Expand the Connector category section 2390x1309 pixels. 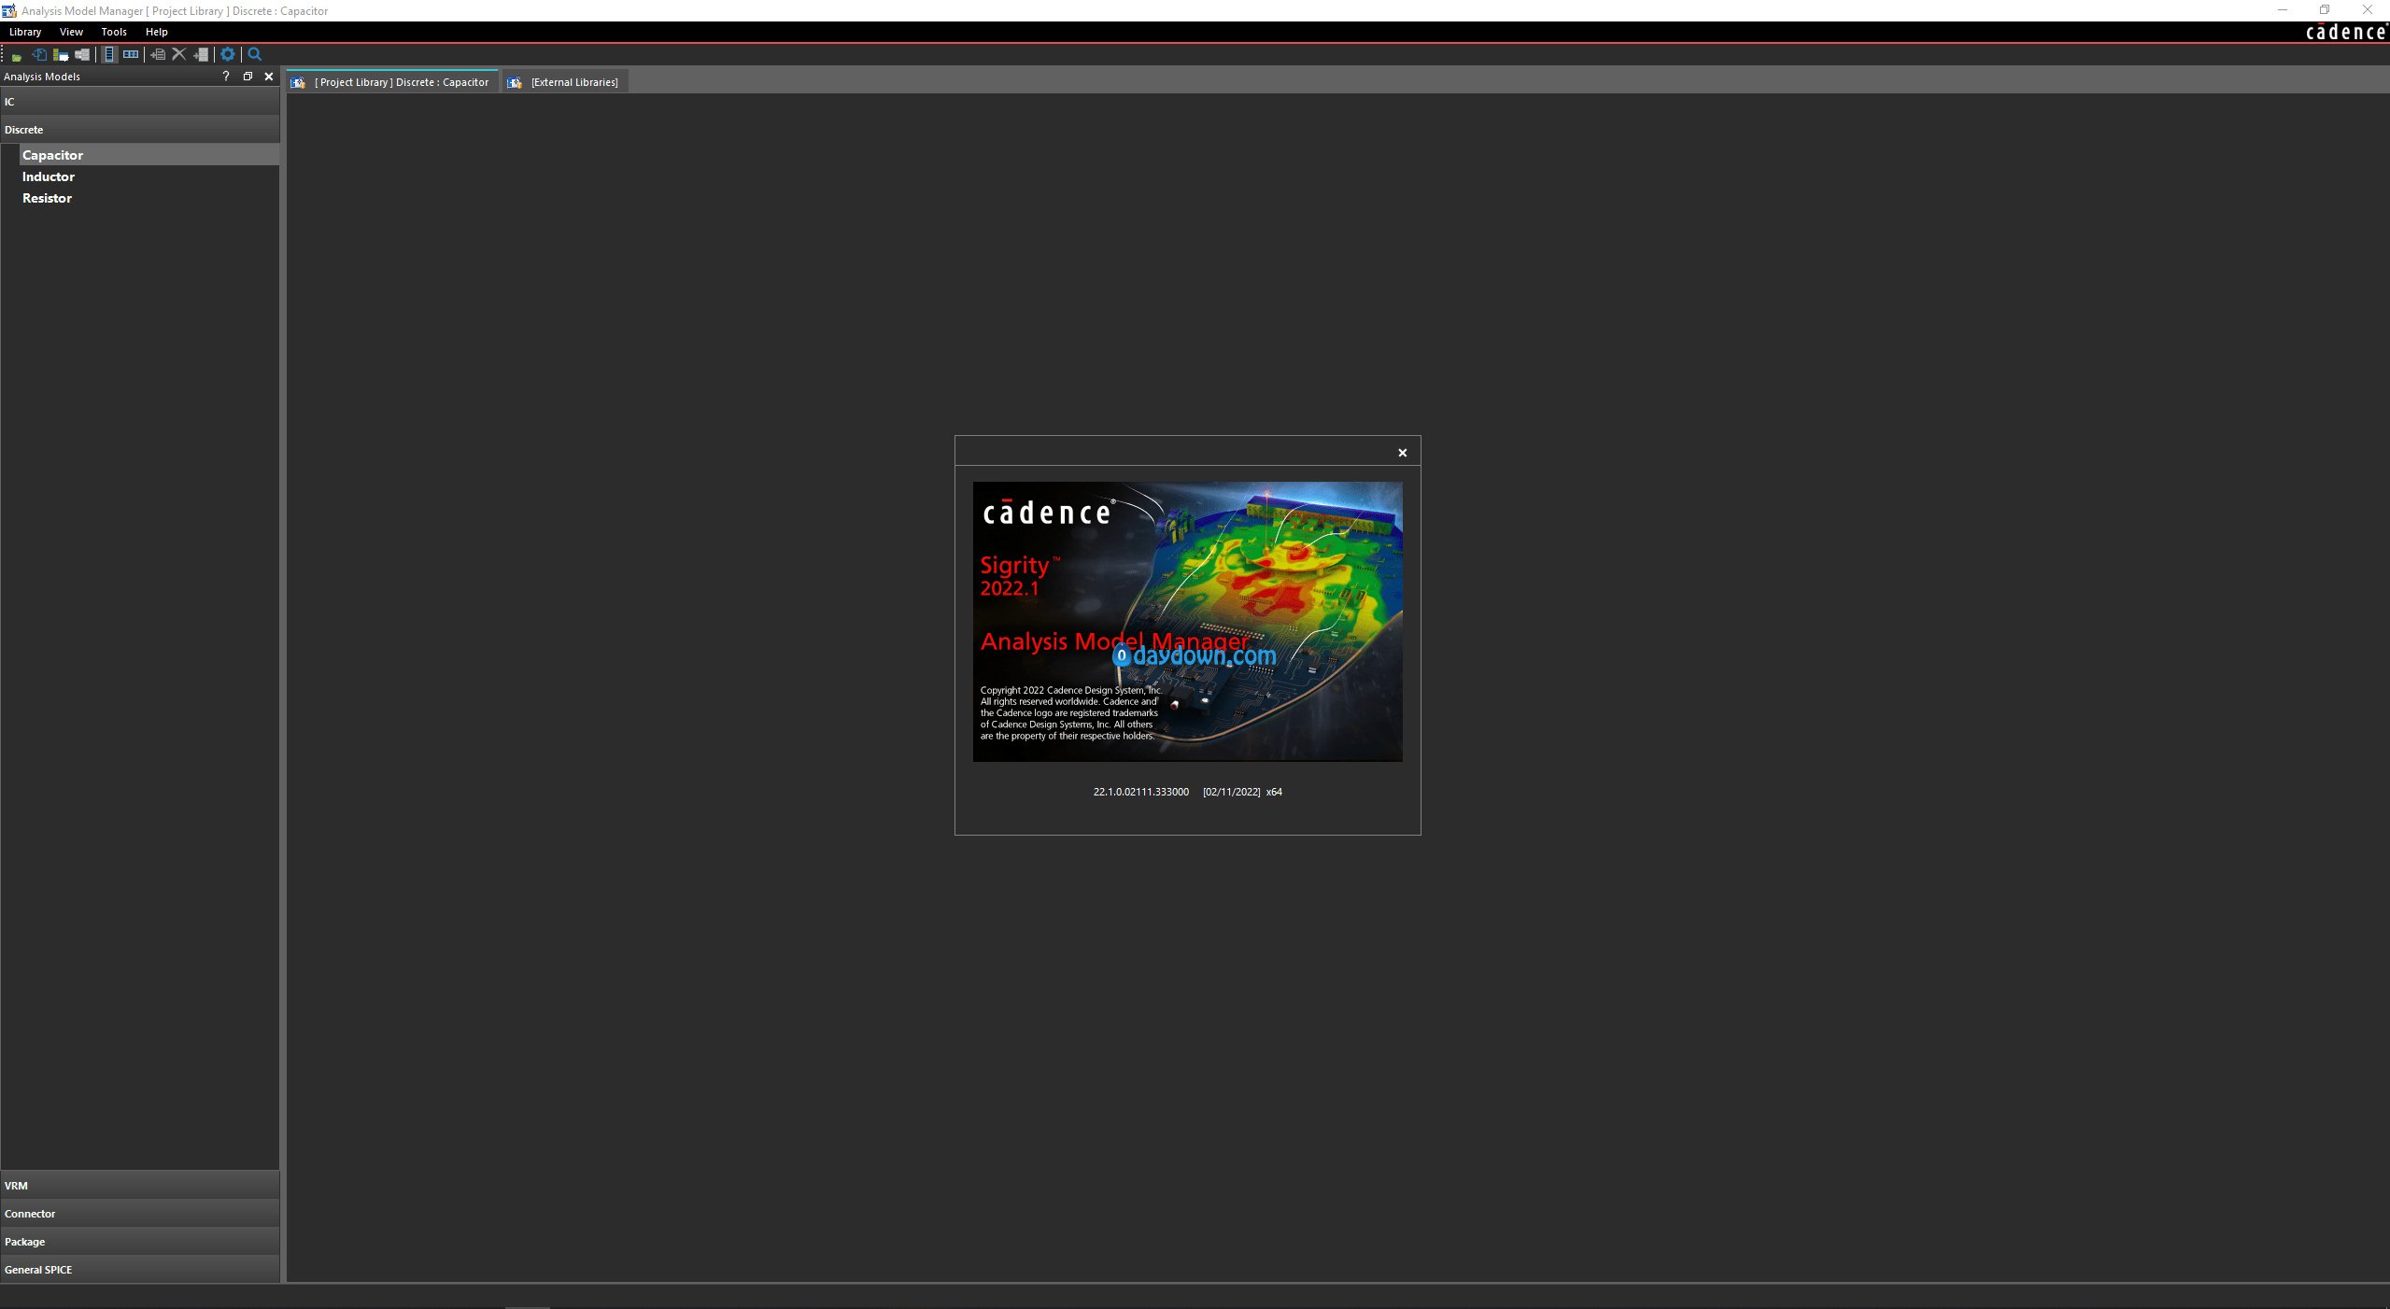140,1214
